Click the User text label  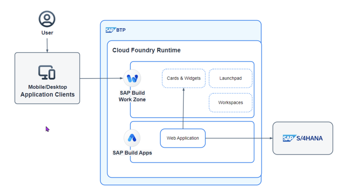[x=47, y=33]
